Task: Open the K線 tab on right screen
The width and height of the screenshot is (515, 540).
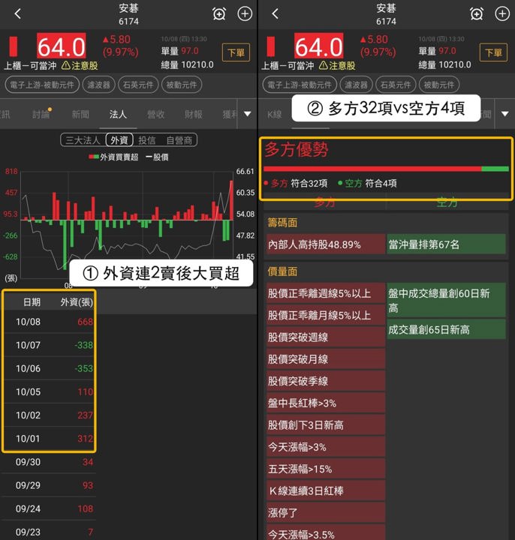Action: point(274,114)
